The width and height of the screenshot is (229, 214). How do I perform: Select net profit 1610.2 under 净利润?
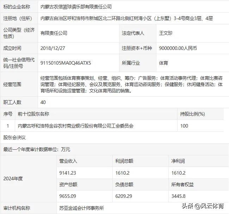pos(179,173)
